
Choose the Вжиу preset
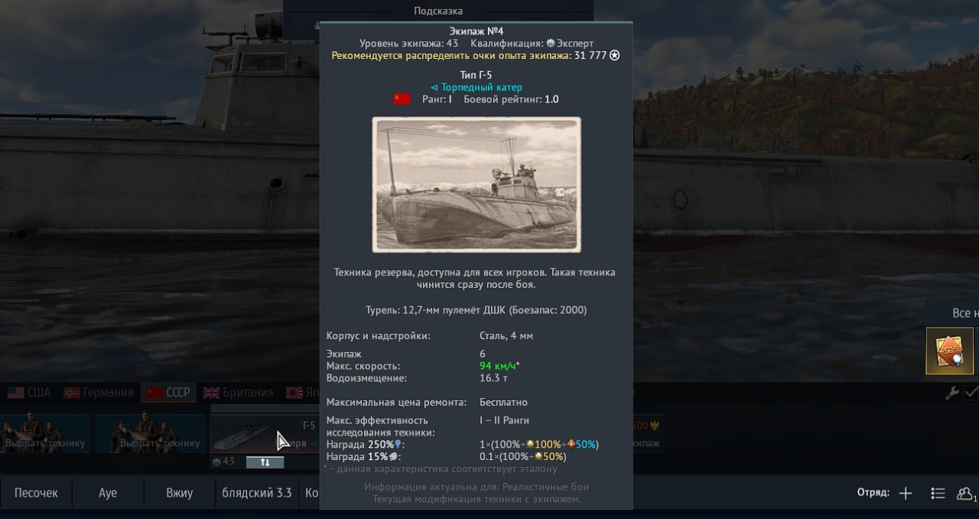[180, 493]
